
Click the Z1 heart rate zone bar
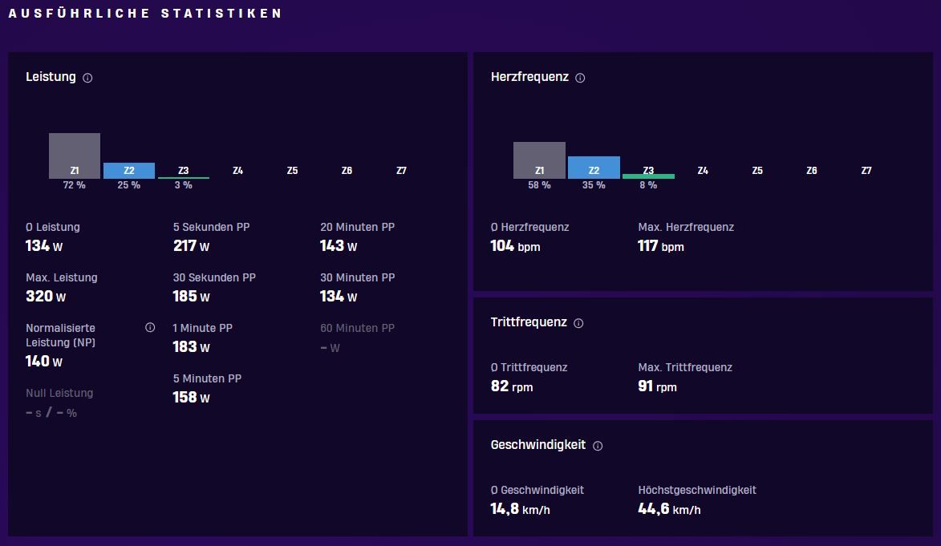(x=540, y=160)
